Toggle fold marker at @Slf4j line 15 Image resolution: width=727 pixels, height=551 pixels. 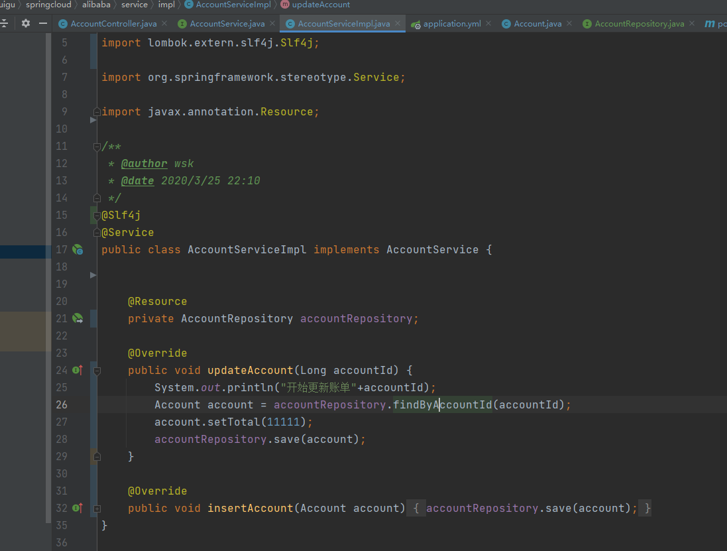tap(97, 215)
